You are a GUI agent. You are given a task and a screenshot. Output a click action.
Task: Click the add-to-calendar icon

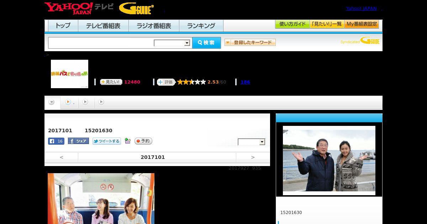[x=128, y=141]
